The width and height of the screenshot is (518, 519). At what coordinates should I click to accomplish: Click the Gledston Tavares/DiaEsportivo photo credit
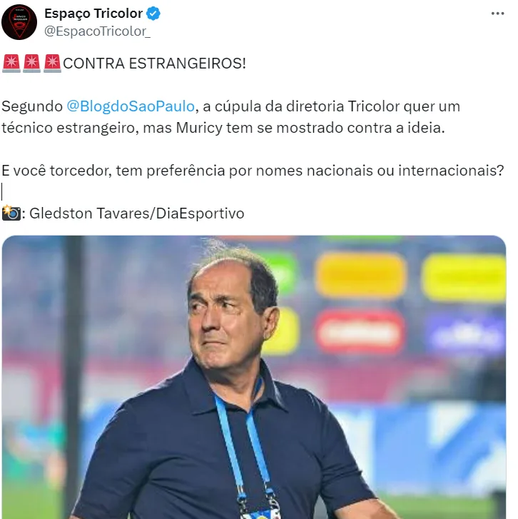coord(136,213)
